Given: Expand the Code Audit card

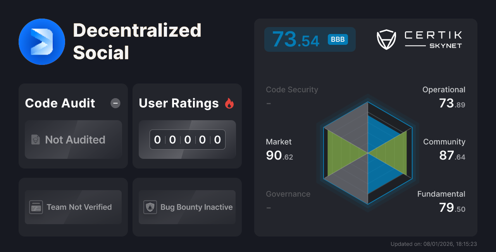Looking at the screenshot, I should (73, 126).
